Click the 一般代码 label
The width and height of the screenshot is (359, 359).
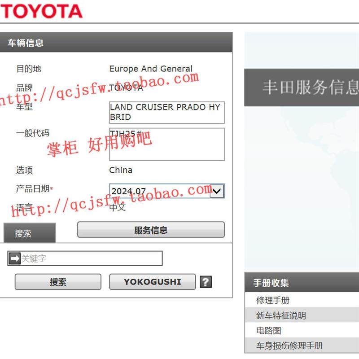pyautogui.click(x=33, y=133)
